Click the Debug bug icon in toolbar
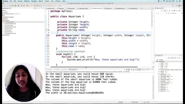This screenshot has width=185, height=104. coord(10,6)
